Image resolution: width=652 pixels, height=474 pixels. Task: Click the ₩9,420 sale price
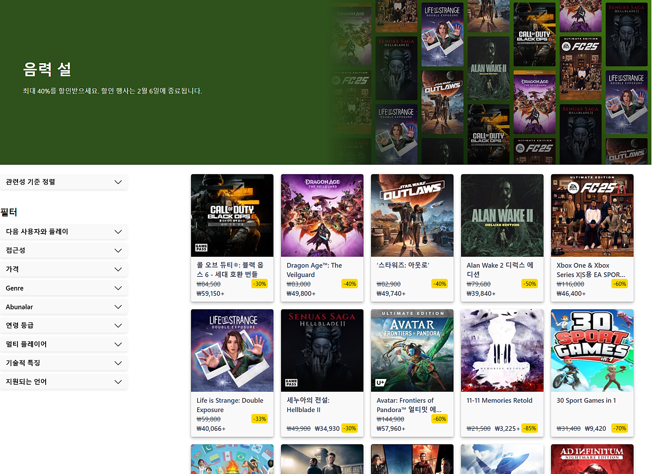(595, 429)
